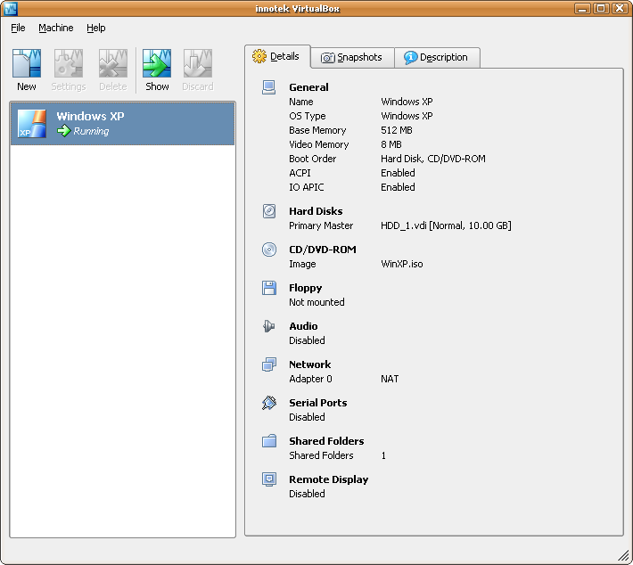The image size is (633, 565).
Task: Click the 8 MB video memory value
Action: click(391, 144)
